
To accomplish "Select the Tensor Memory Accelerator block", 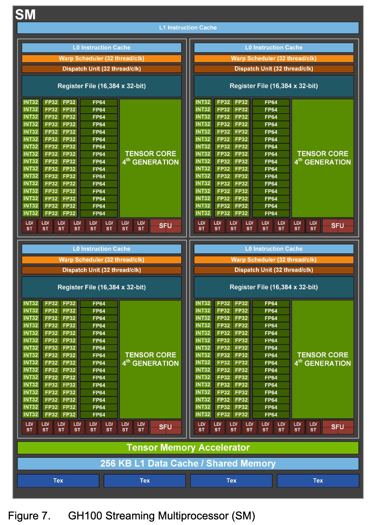I will [x=188, y=448].
